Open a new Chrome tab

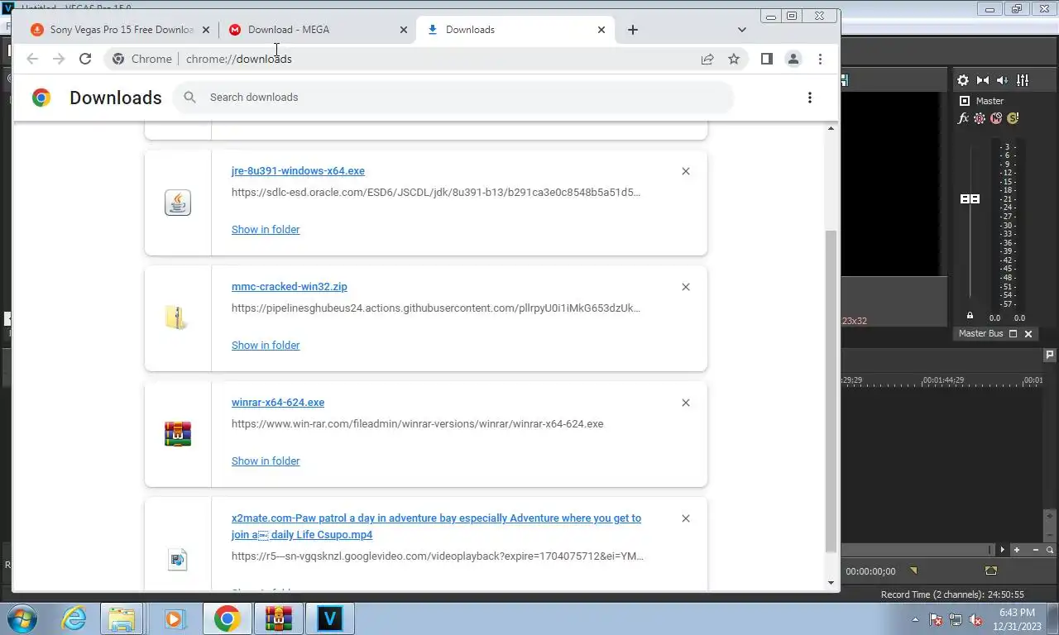pyautogui.click(x=633, y=30)
